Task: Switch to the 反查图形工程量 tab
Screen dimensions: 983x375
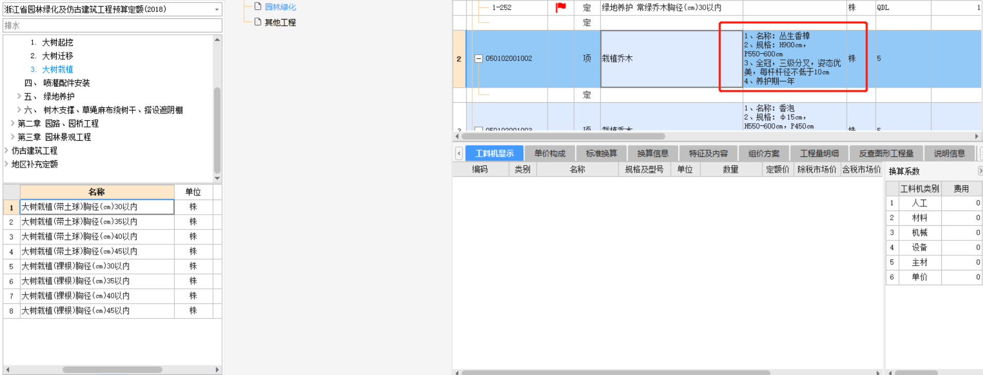Action: tap(886, 153)
